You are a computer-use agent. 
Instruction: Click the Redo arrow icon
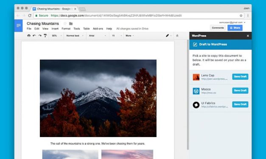click(x=40, y=36)
